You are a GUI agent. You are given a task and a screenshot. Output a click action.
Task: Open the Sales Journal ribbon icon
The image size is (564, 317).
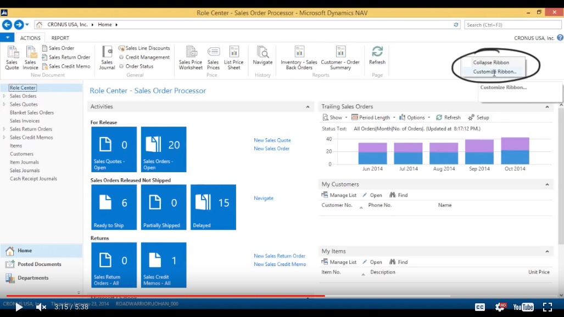107,58
